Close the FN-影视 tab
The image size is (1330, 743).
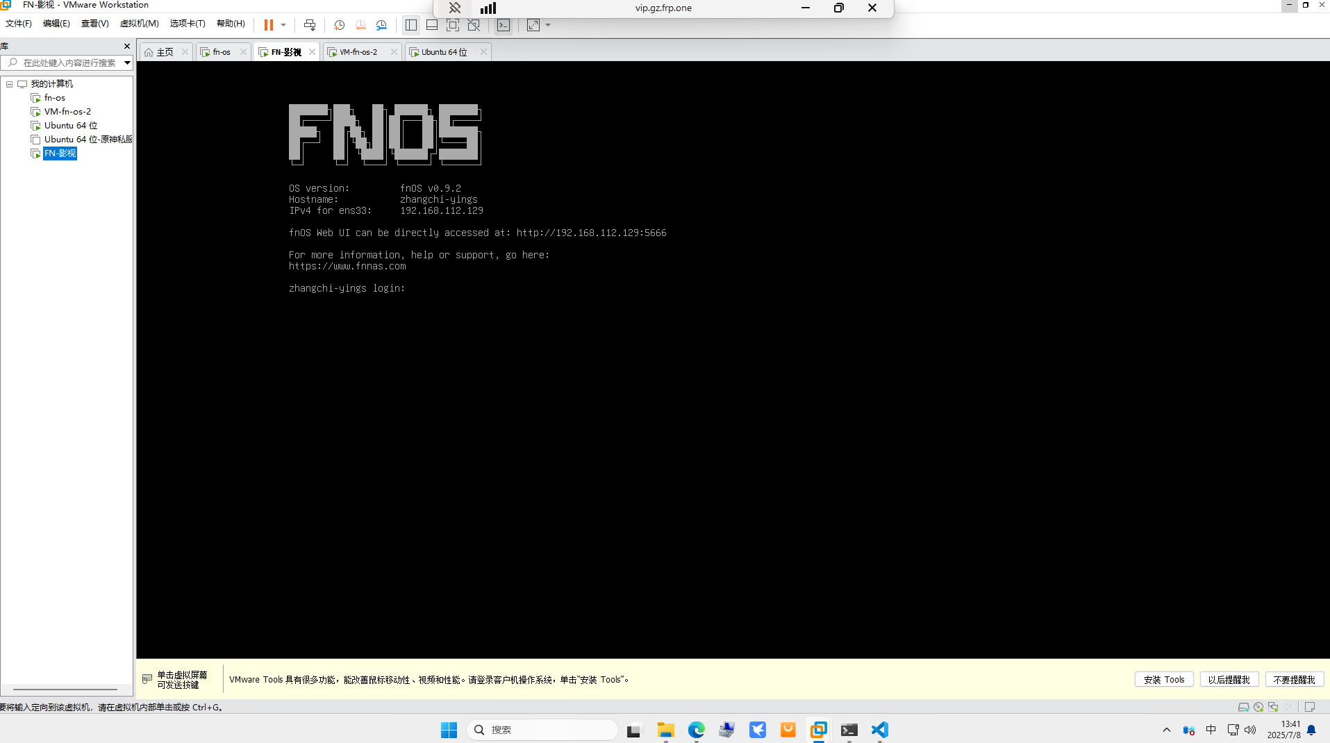click(312, 52)
